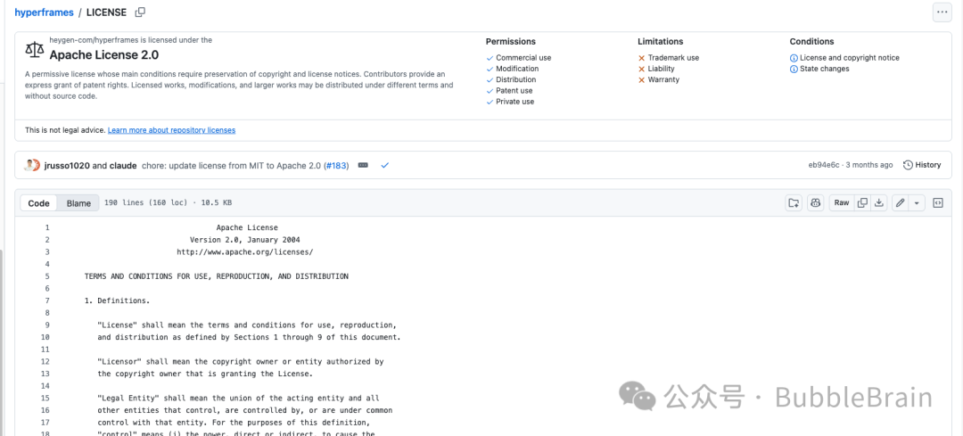Click the blue commit status checkmark
This screenshot has height=436, width=963.
(x=384, y=165)
